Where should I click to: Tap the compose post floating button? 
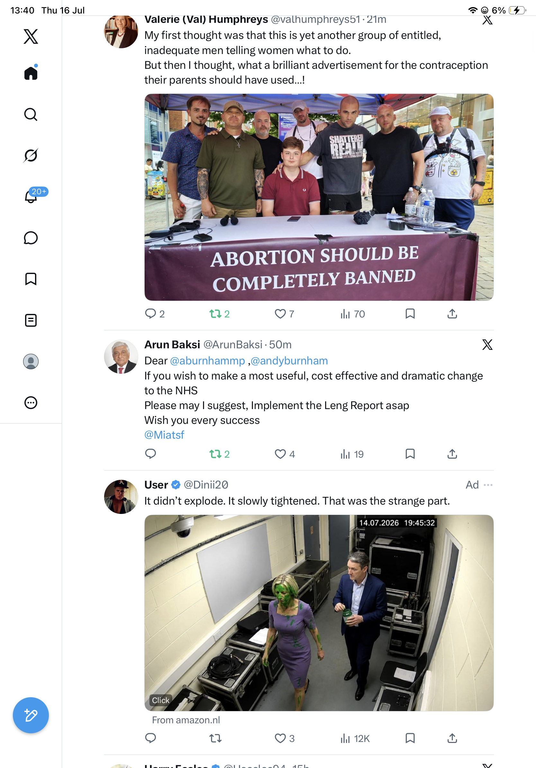31,715
